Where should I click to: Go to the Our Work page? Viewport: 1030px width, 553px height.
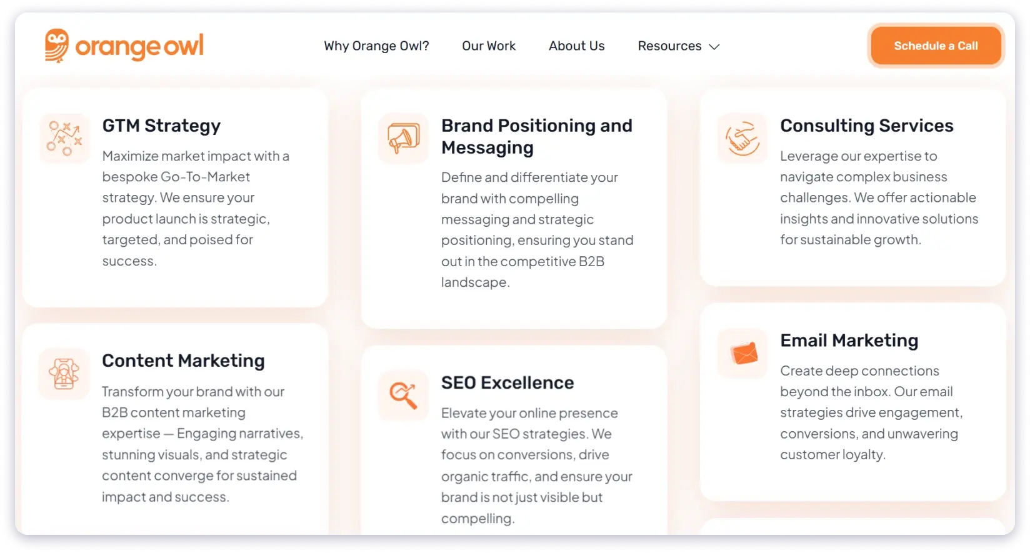click(x=489, y=46)
